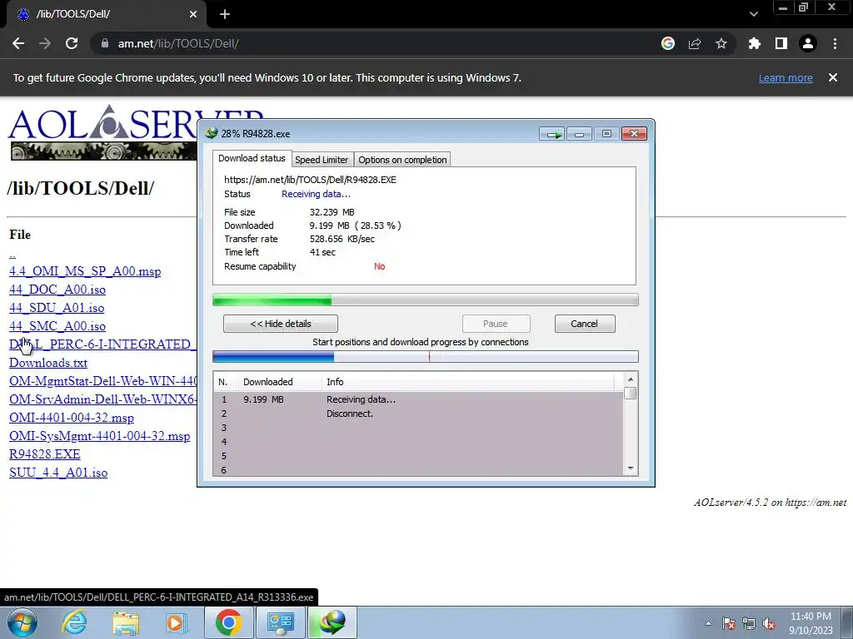Click the muted volume tray icon
The image size is (853, 639).
click(x=769, y=624)
